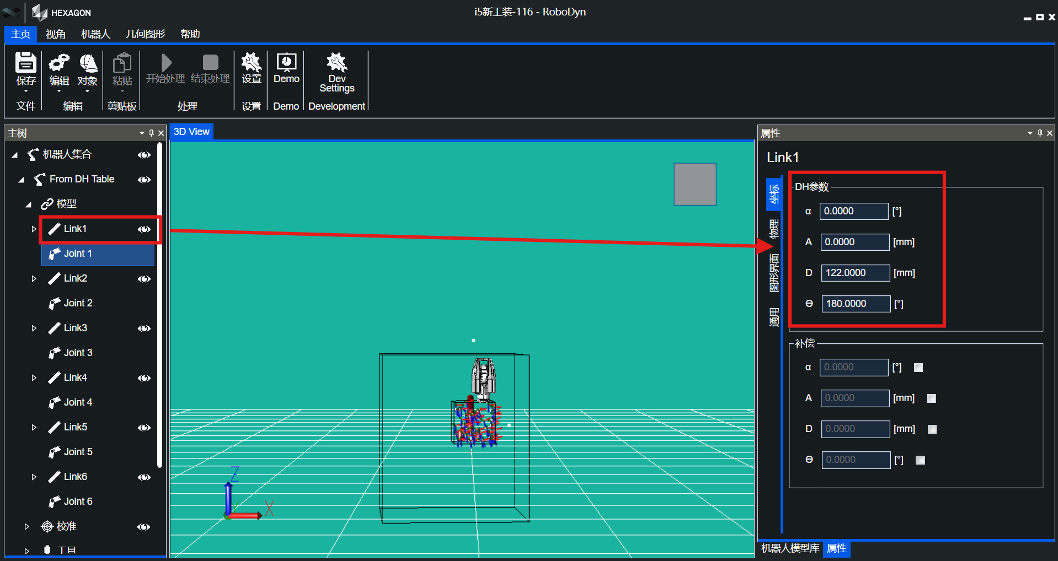Select Joint 4 in the tree
Image resolution: width=1058 pixels, height=561 pixels.
pos(78,402)
